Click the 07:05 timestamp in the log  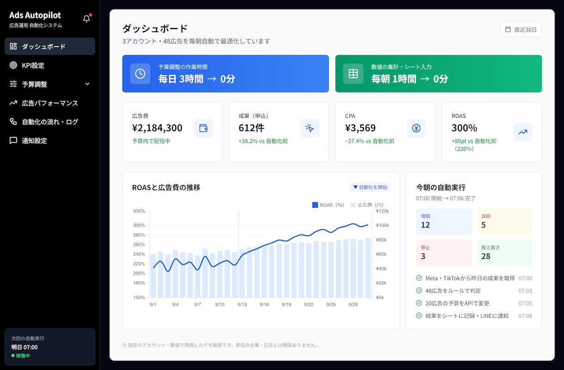[x=525, y=303]
